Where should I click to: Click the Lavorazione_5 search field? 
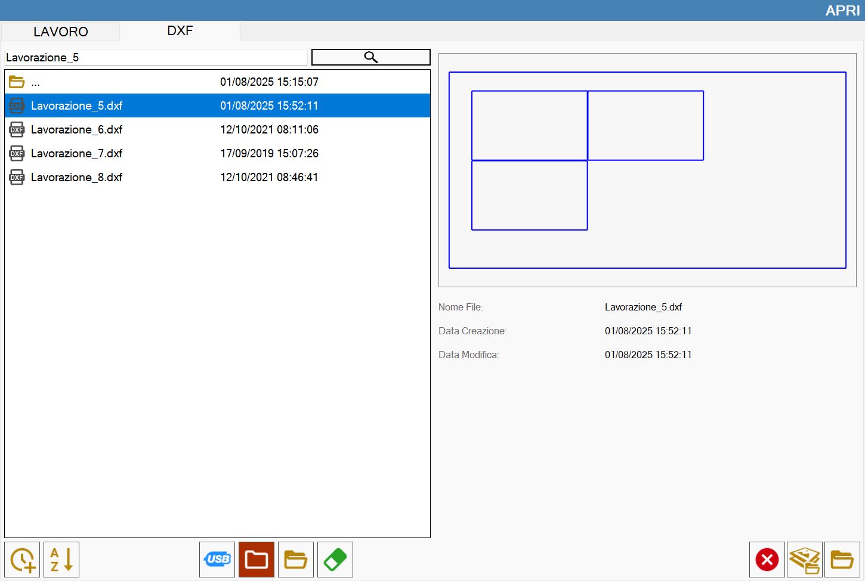click(x=156, y=57)
